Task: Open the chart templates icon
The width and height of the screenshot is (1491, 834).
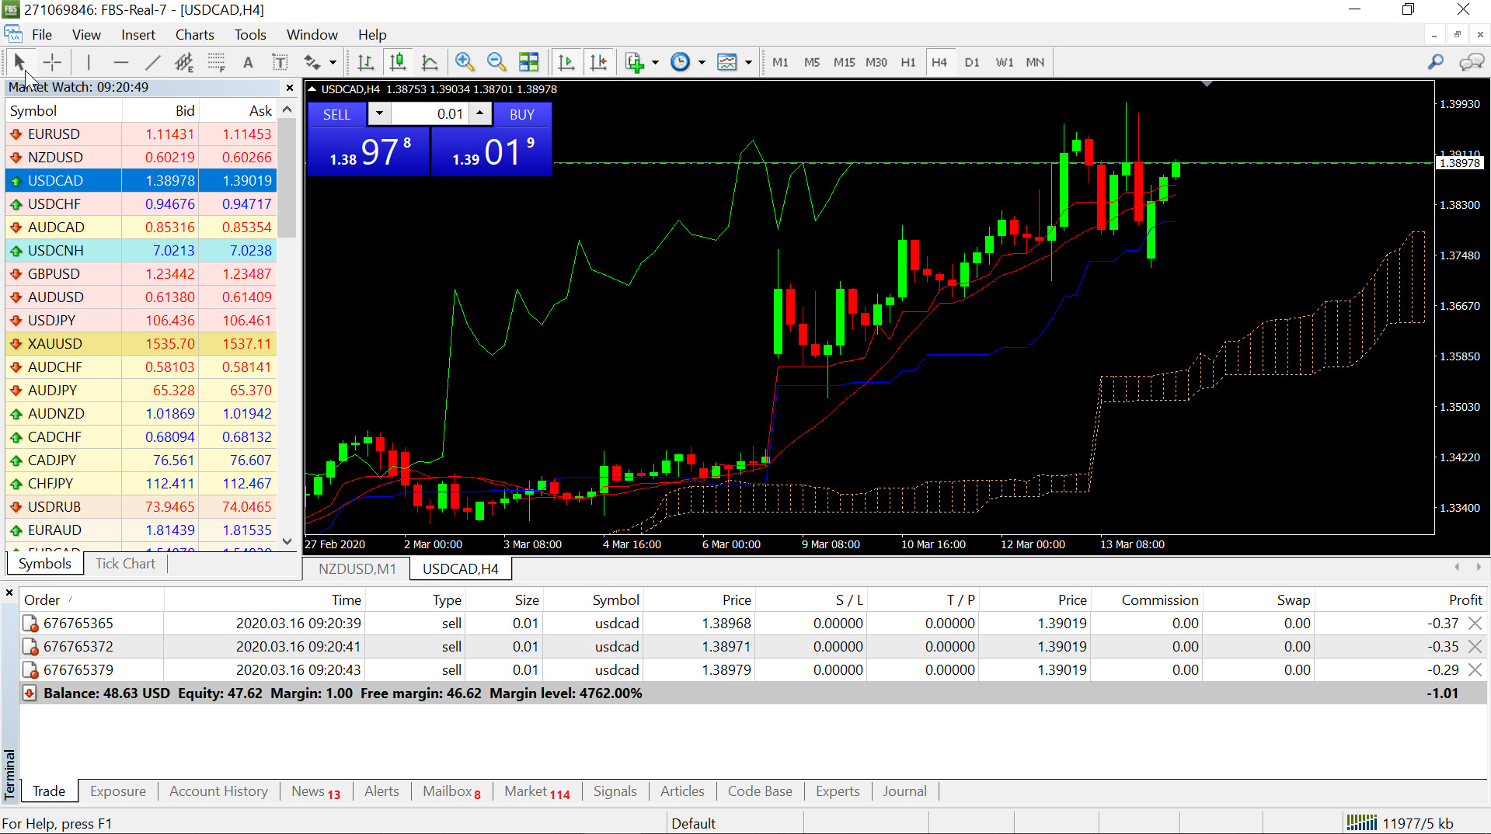Action: [x=727, y=62]
